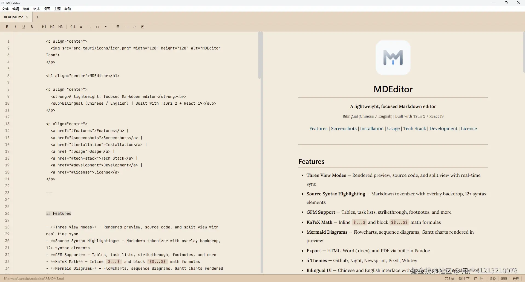Open the 编辑 menu
Image resolution: width=525 pixels, height=282 pixels.
point(16,9)
